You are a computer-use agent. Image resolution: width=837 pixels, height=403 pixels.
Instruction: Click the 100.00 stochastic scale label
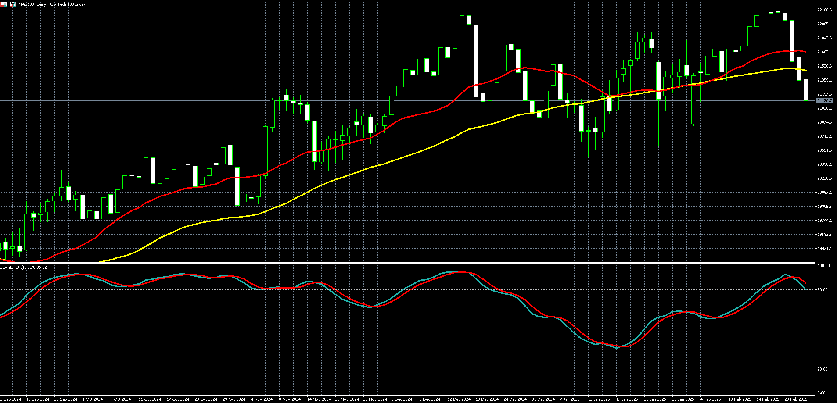(823, 266)
